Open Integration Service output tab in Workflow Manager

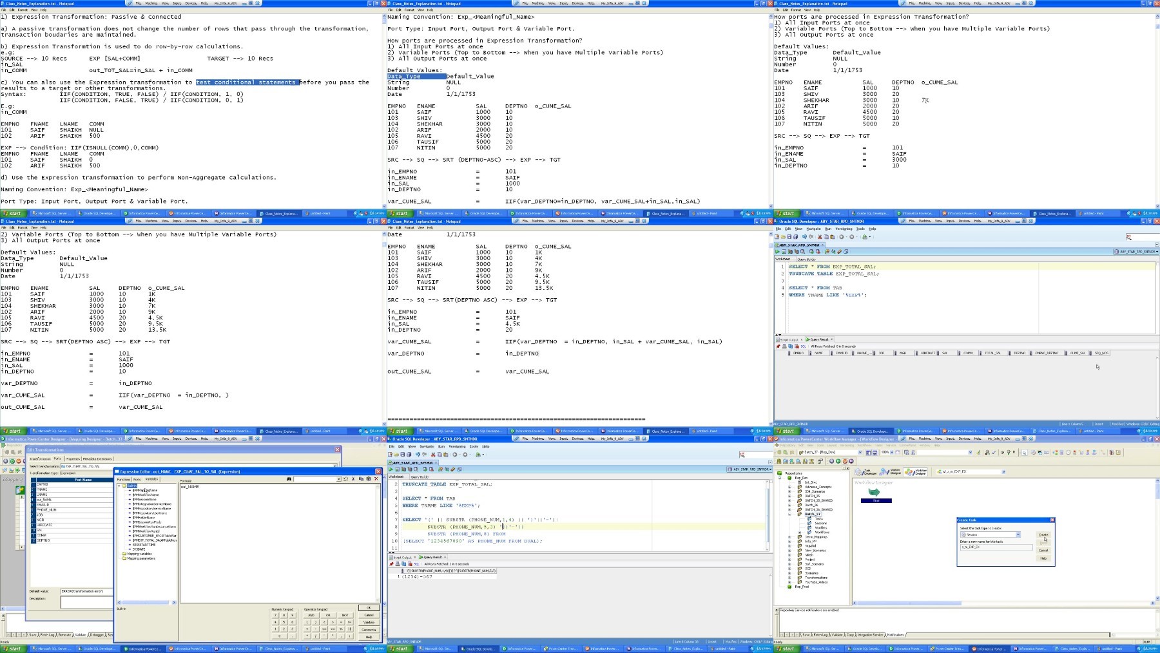point(870,635)
